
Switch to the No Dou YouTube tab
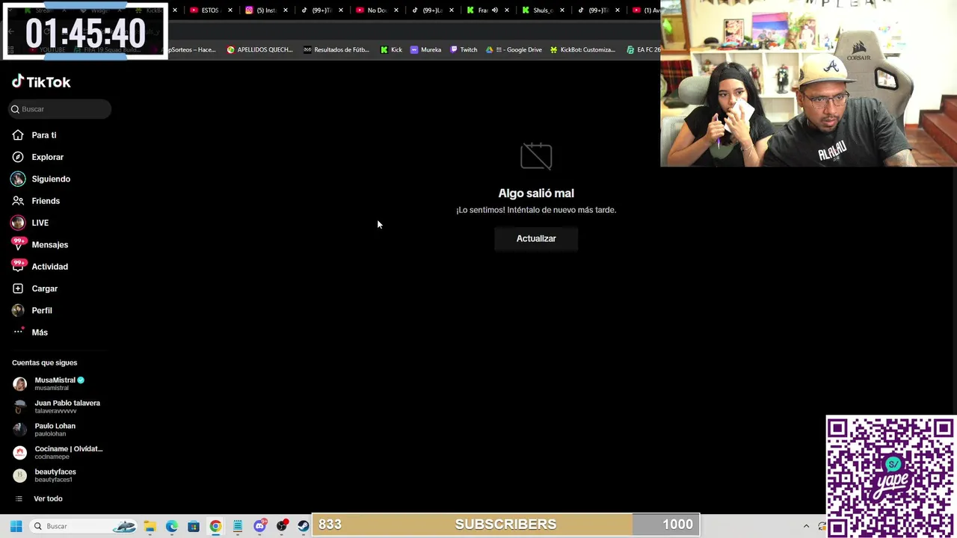click(376, 10)
